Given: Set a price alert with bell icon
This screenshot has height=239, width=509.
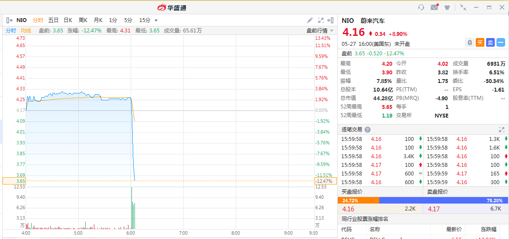Looking at the screenshot, I should (x=470, y=42).
